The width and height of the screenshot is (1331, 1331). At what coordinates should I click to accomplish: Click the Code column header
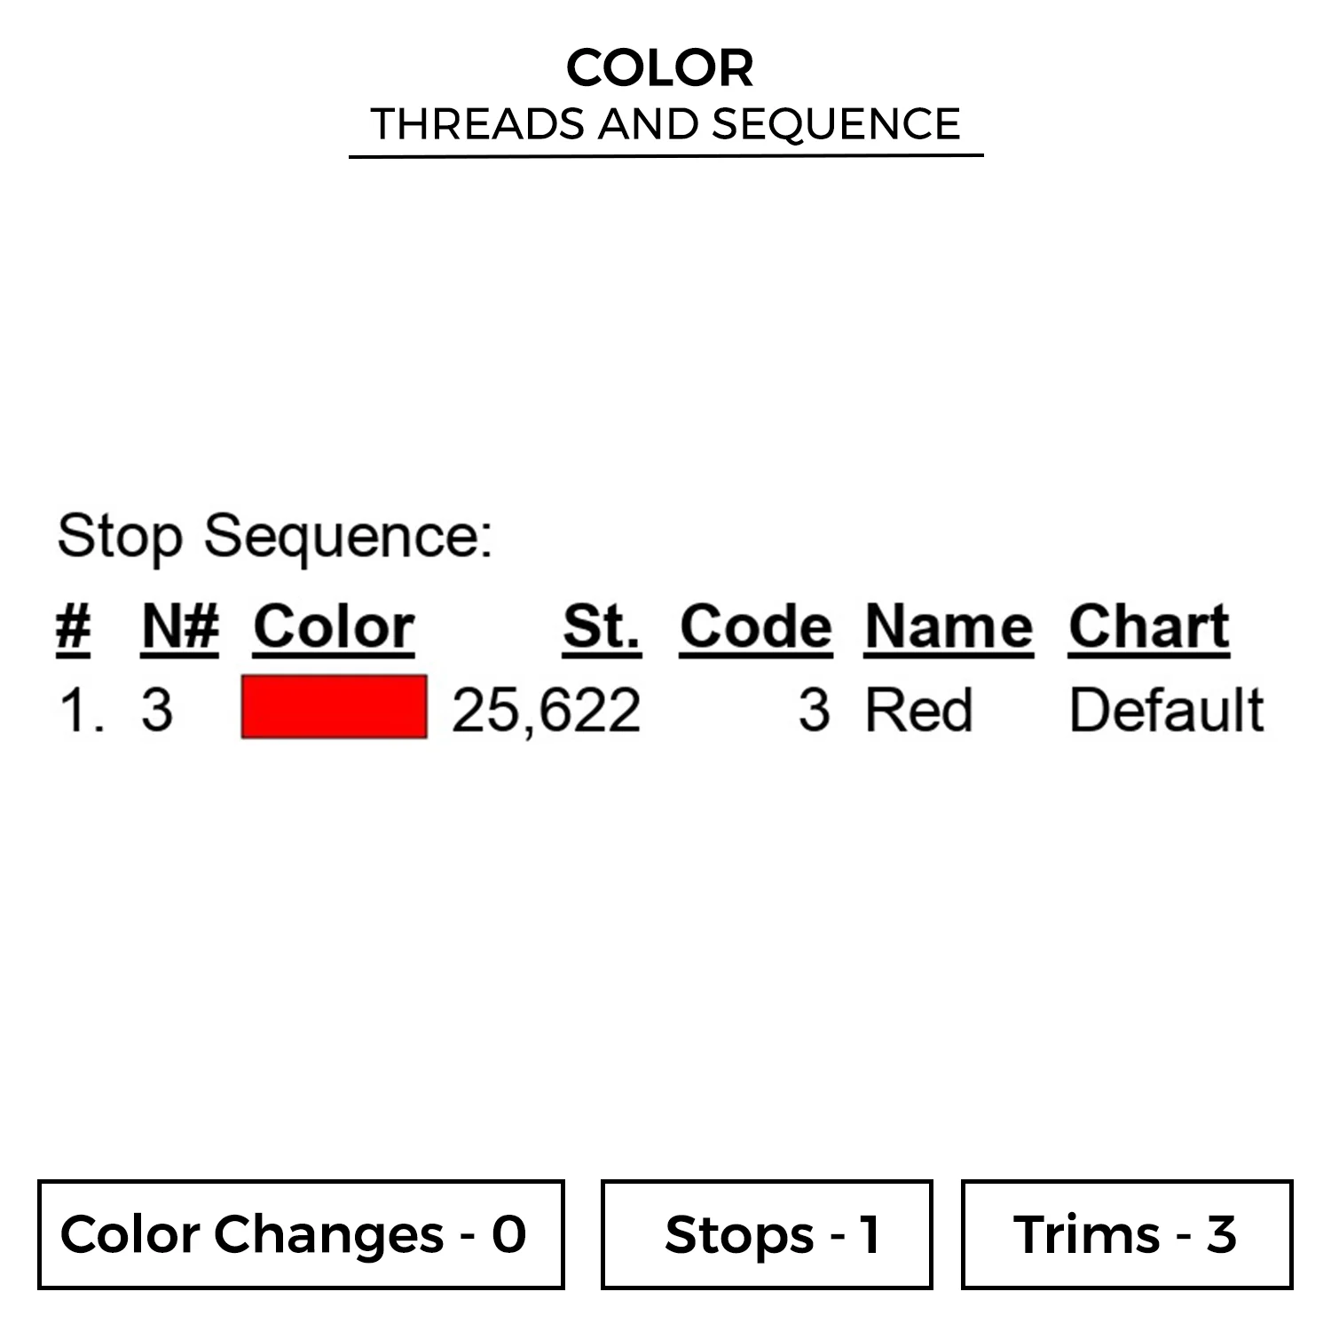point(756,626)
